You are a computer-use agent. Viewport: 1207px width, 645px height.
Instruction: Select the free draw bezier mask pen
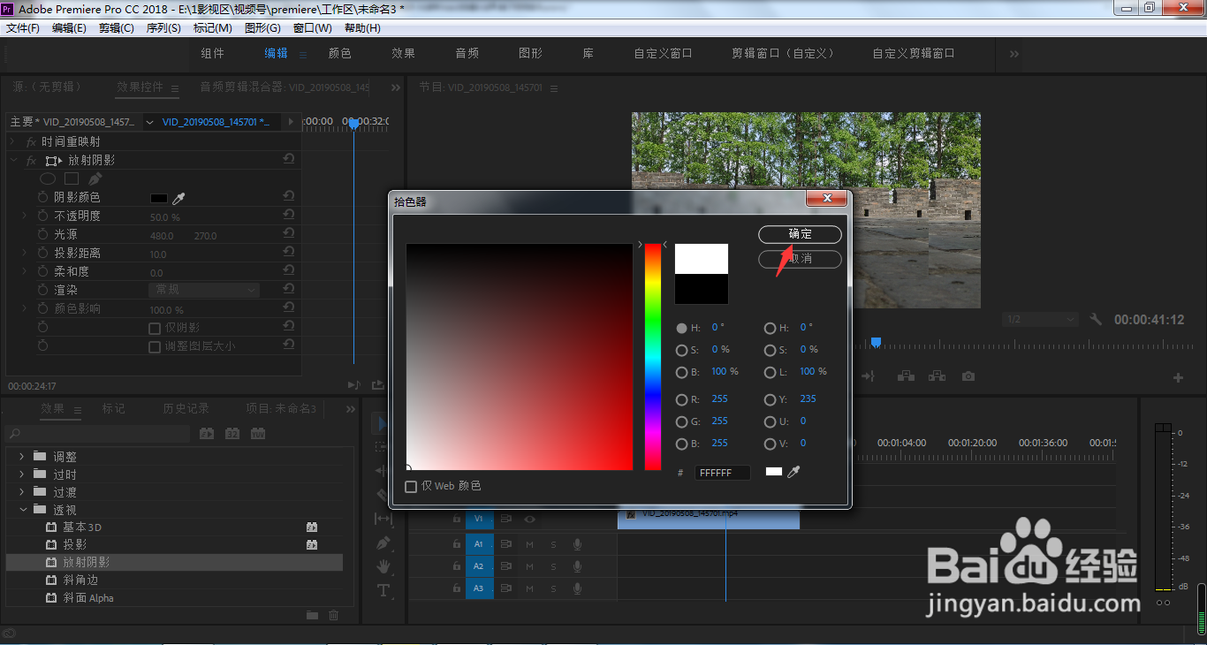point(95,179)
